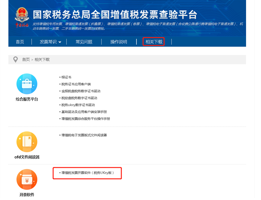The width and height of the screenshot is (261, 200).
Task: Open the 发票常识 menu item
Action: tap(48, 42)
